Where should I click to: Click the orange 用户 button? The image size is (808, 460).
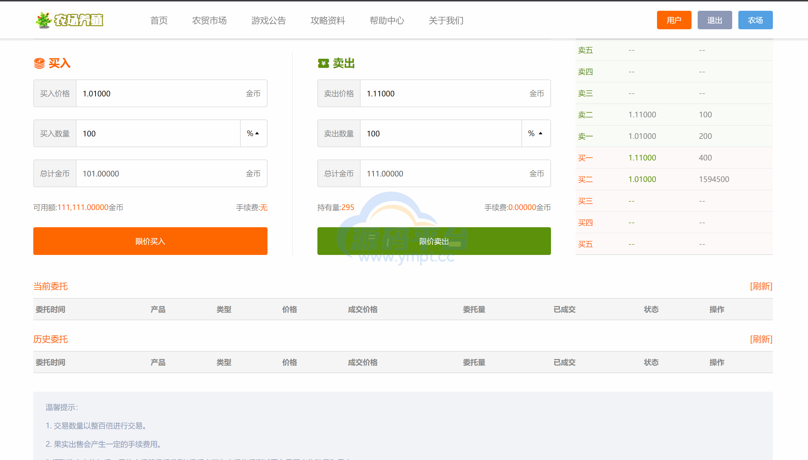click(674, 20)
